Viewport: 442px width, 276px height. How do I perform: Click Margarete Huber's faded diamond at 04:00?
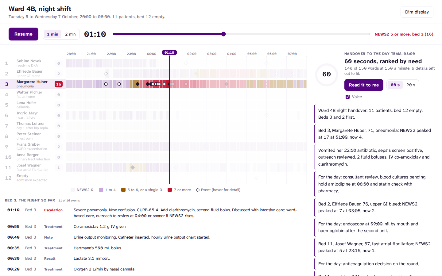226,84
